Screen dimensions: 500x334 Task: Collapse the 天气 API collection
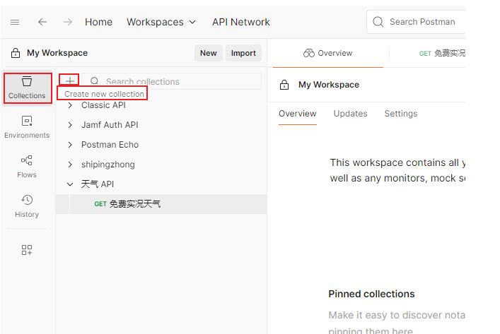(70, 184)
